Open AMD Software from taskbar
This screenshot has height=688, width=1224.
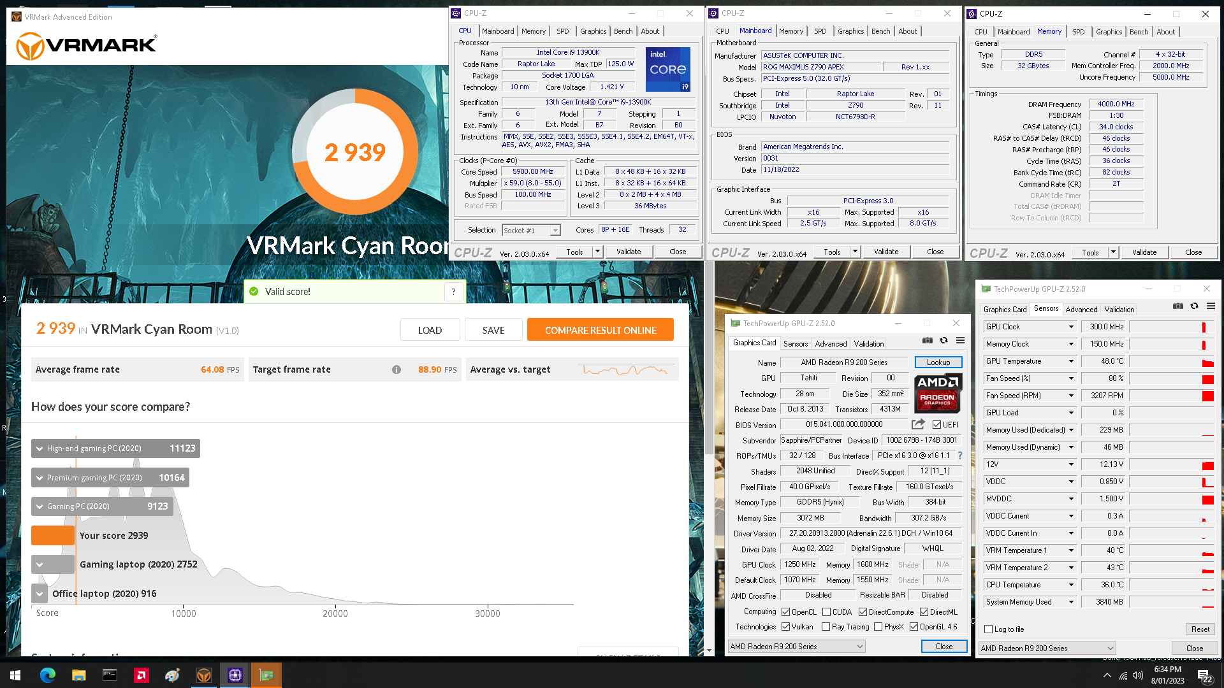(141, 675)
